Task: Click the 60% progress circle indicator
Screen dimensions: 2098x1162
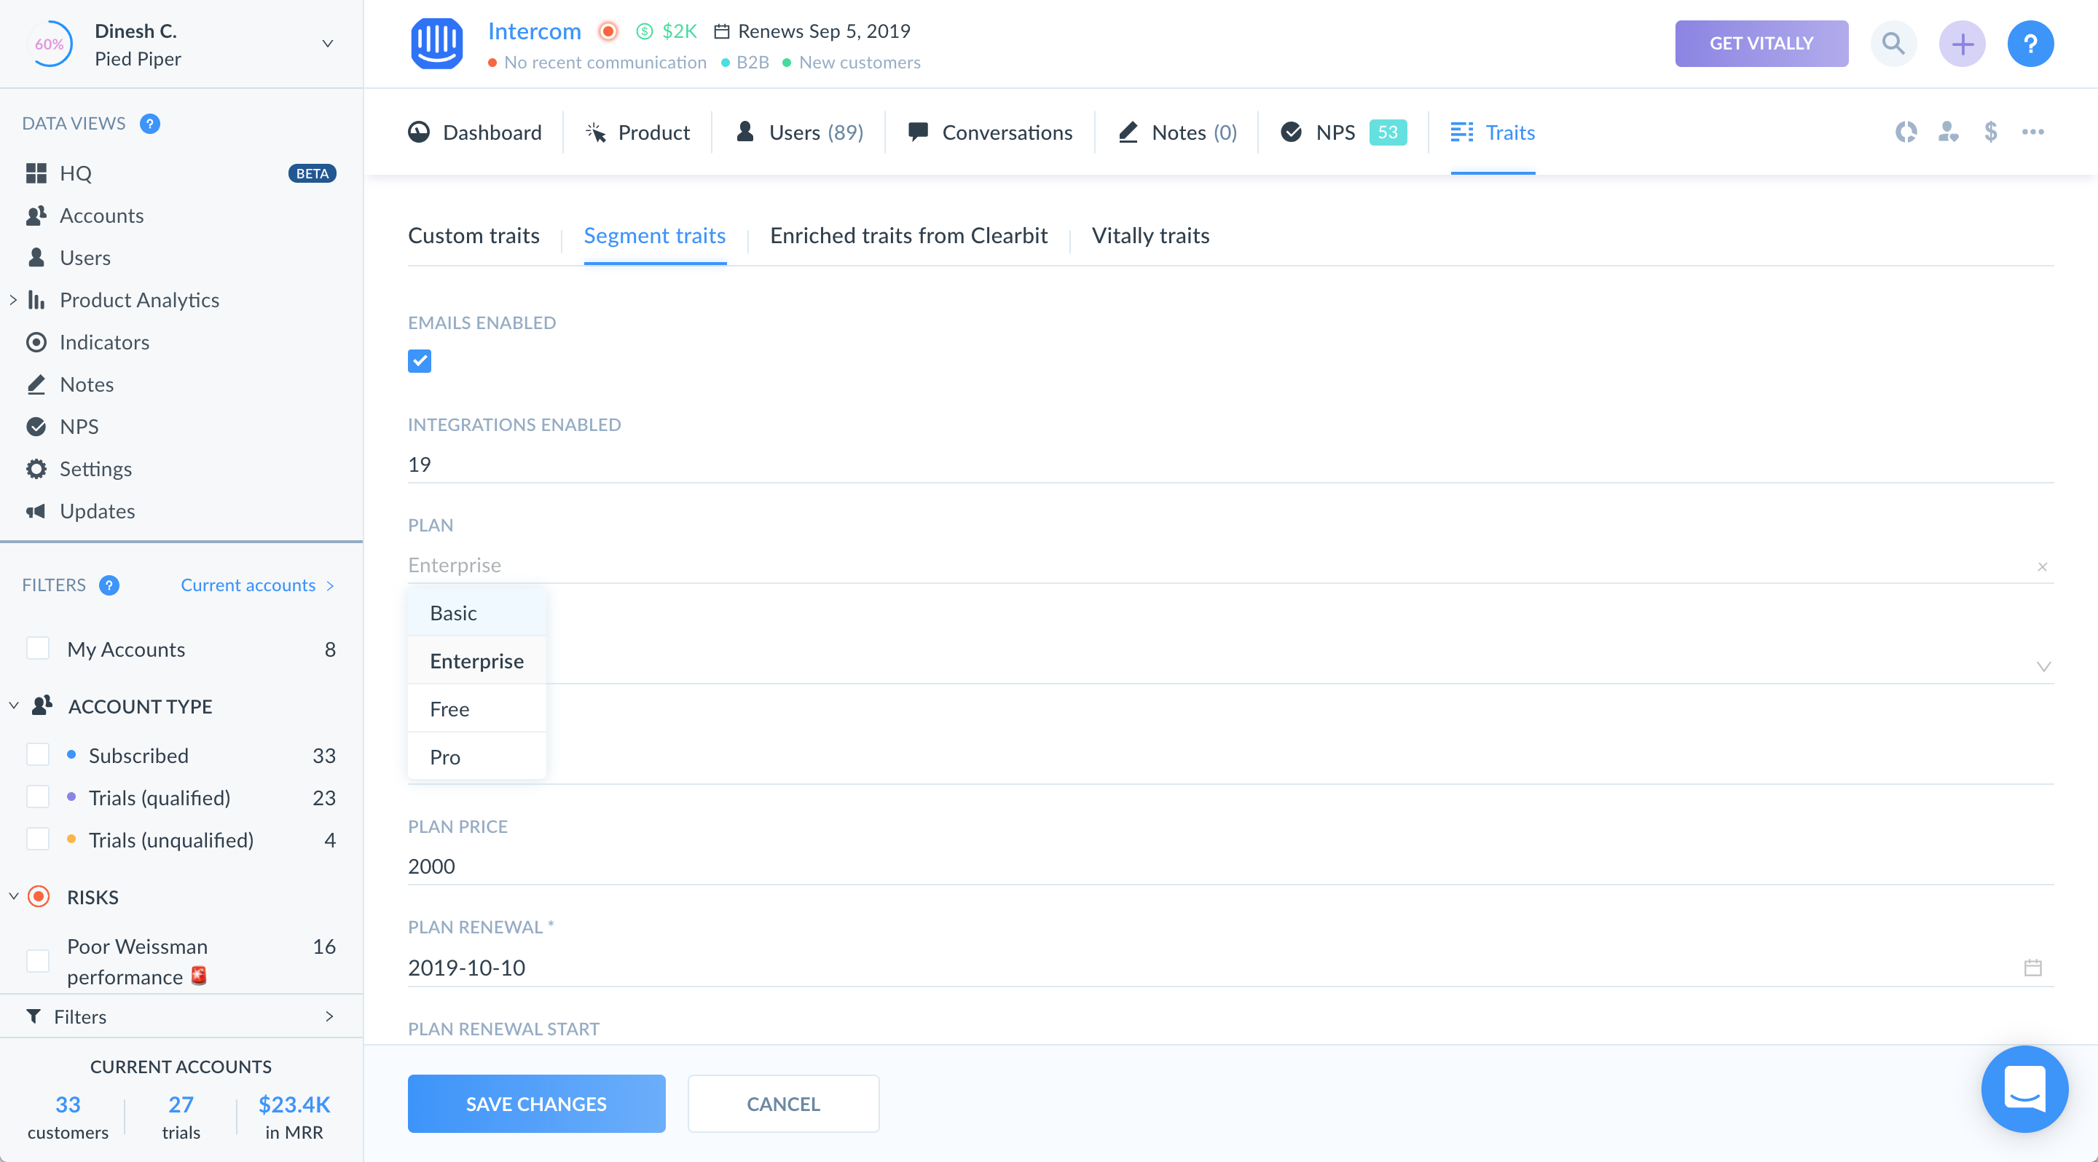Action: [50, 44]
